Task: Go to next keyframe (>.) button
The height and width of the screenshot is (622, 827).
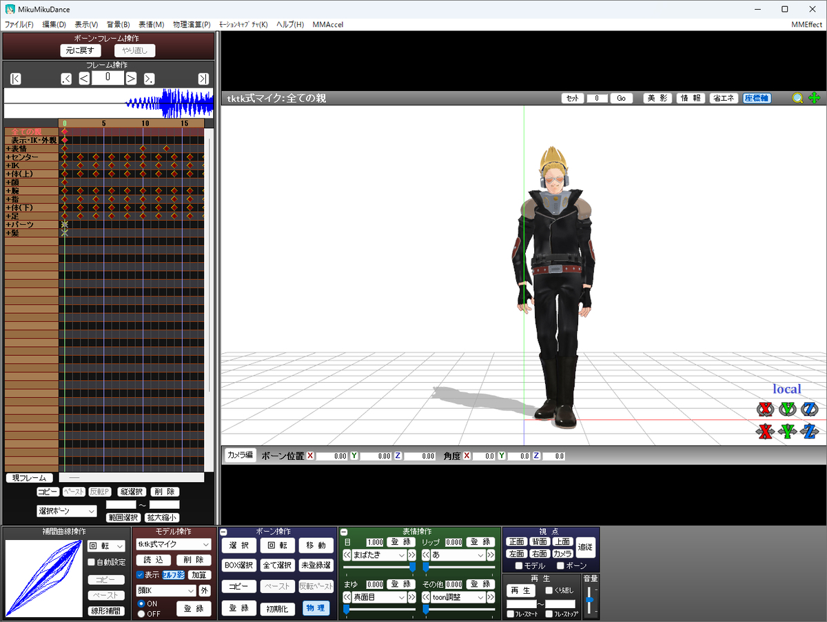Action: click(x=150, y=78)
